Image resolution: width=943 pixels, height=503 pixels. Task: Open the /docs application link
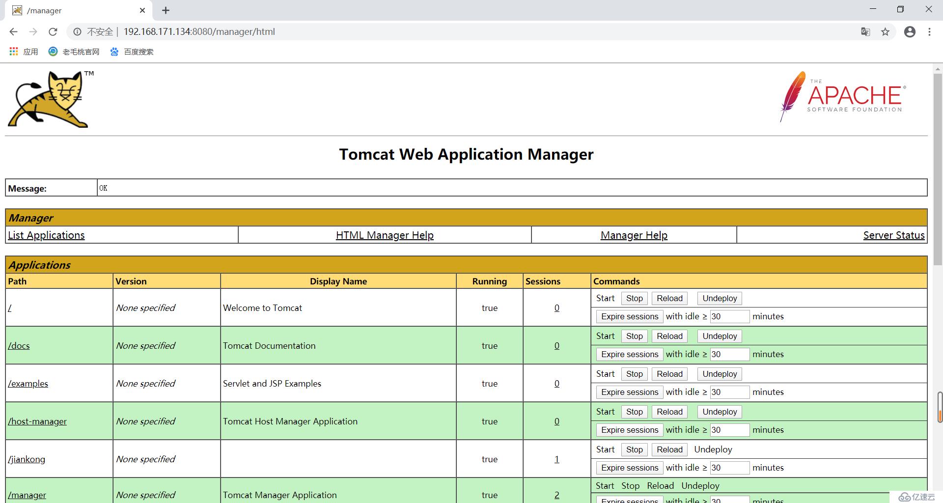point(19,346)
